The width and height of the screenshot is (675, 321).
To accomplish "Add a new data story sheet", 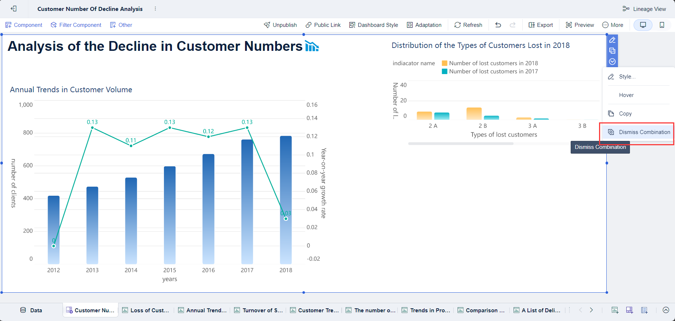I will (x=644, y=310).
